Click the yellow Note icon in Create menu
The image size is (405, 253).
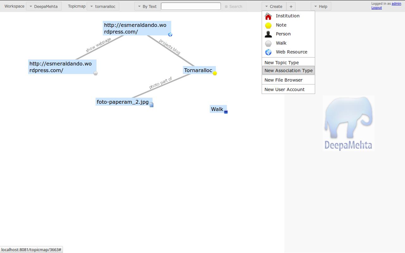(x=268, y=25)
